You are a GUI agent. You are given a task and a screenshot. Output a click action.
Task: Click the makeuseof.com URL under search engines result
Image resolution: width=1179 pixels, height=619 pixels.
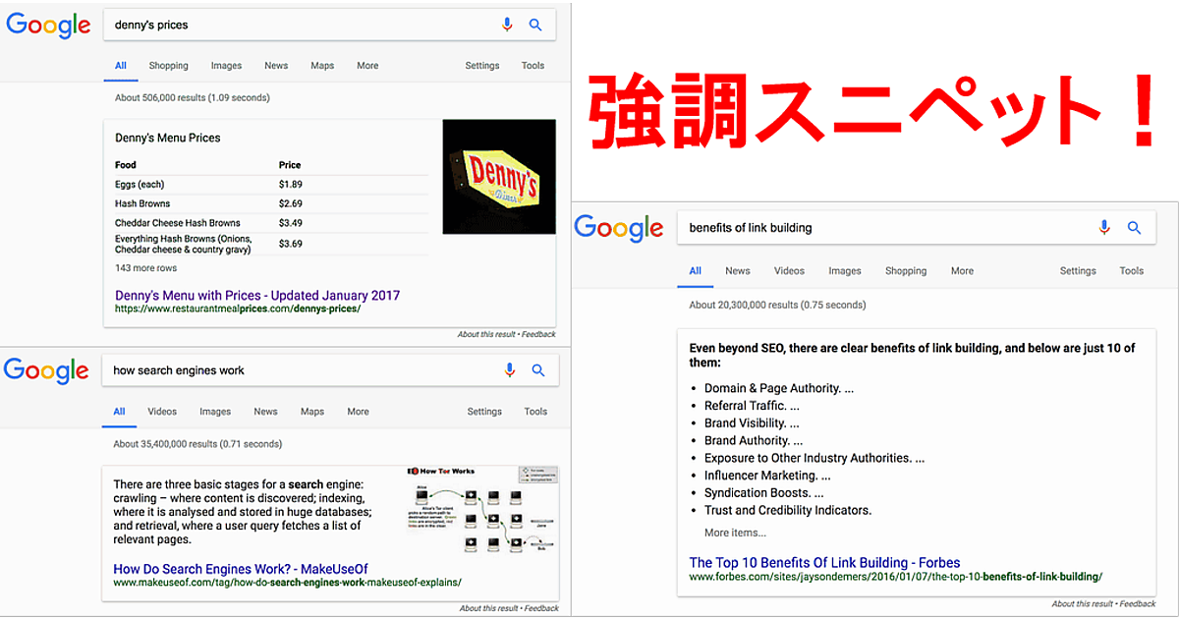(287, 582)
